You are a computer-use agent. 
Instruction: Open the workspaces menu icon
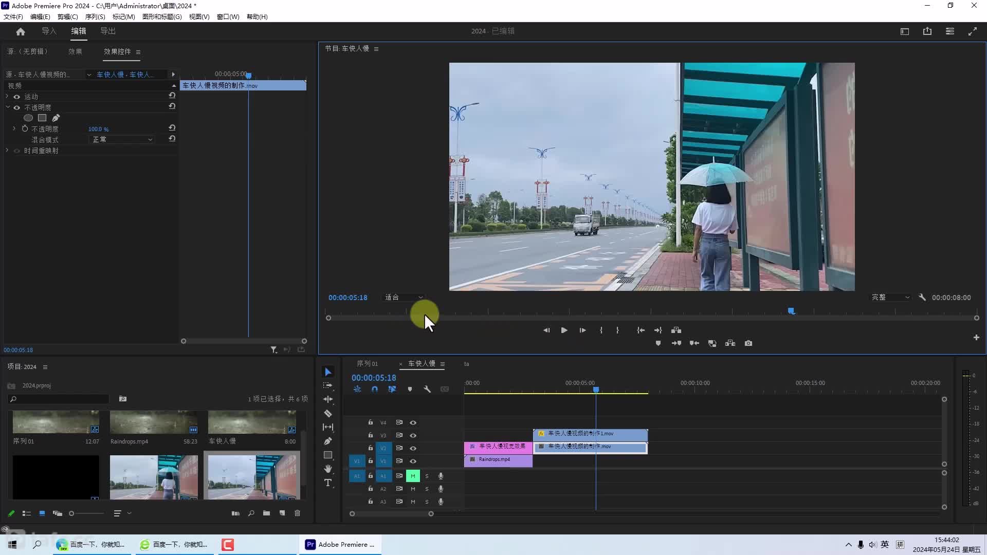tap(950, 31)
